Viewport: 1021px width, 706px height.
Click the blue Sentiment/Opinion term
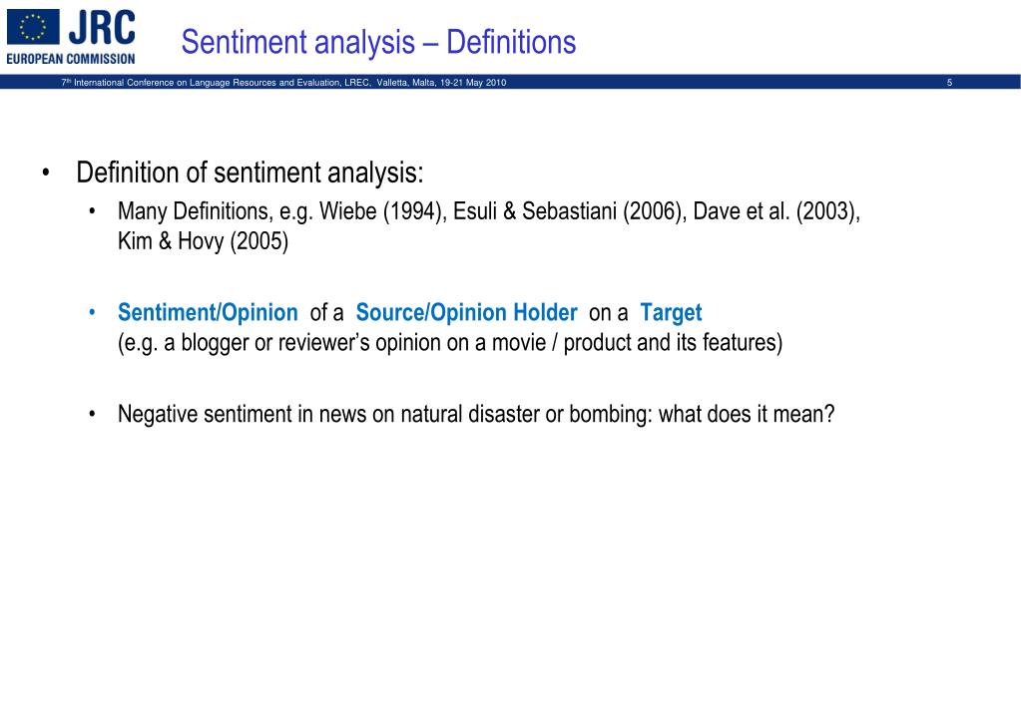point(208,313)
